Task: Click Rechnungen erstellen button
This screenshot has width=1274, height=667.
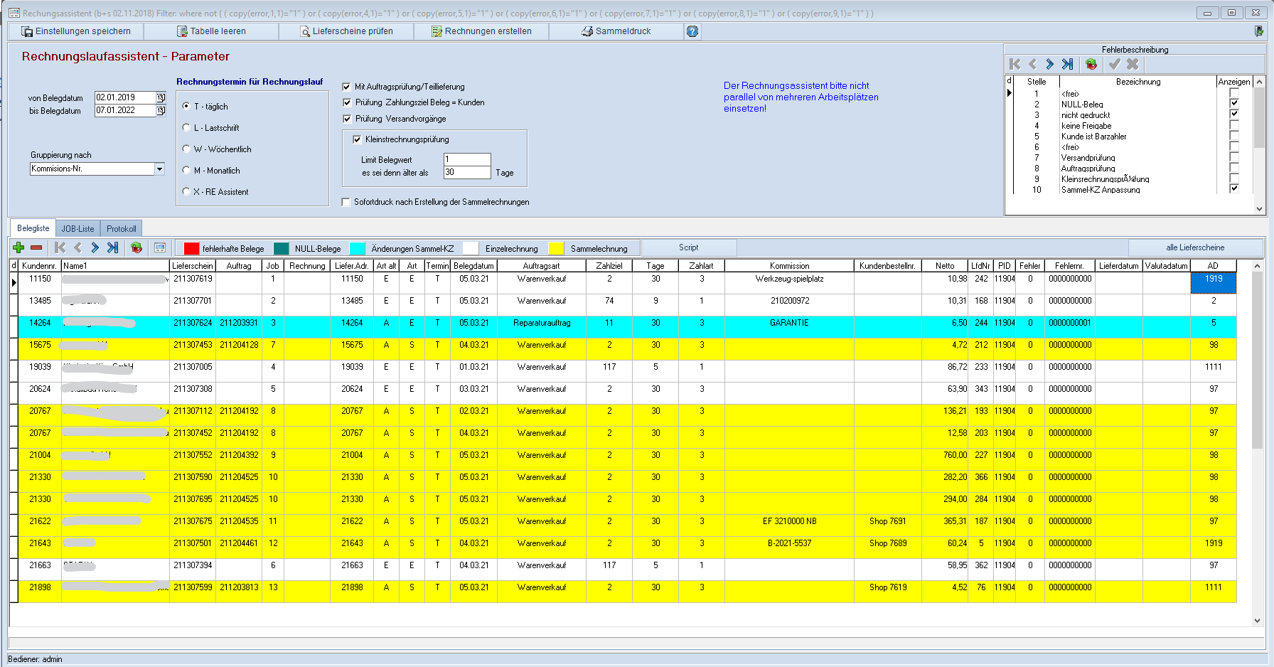Action: 481,31
